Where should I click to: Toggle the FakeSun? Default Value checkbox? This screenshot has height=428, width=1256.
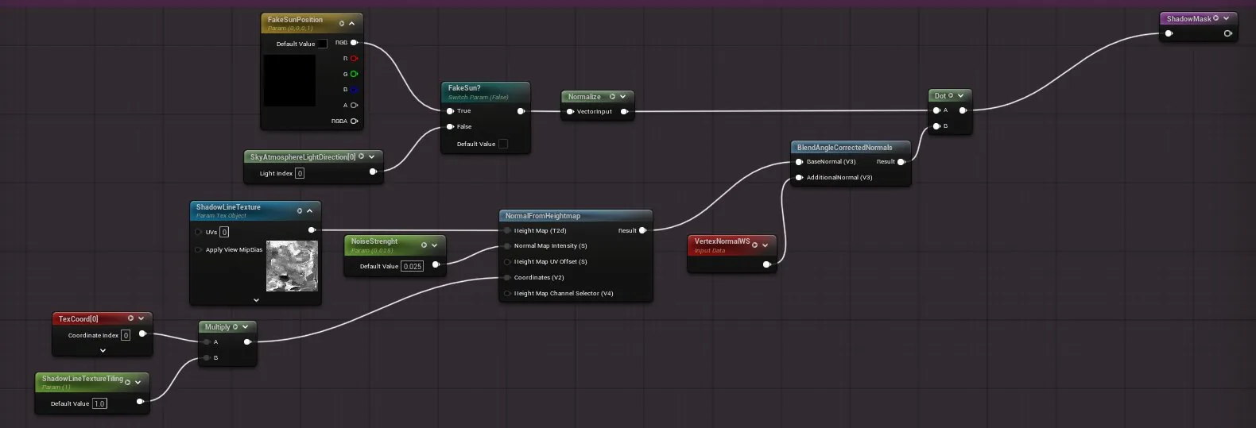[502, 144]
